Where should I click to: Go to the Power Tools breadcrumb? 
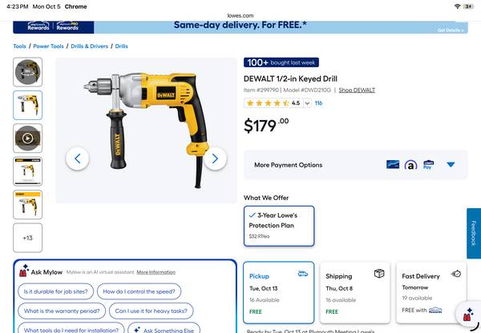point(48,46)
